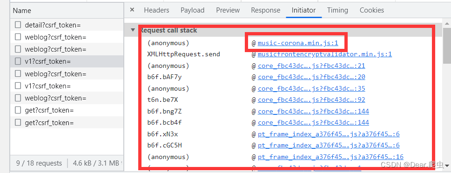View the Response tab
The width and height of the screenshot is (451, 173).
pyautogui.click(x=265, y=10)
